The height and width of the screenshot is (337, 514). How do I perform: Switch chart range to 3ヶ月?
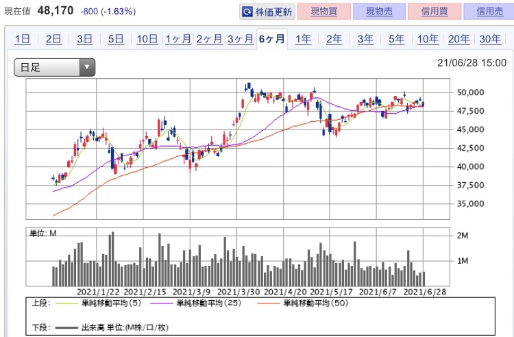[x=241, y=39]
